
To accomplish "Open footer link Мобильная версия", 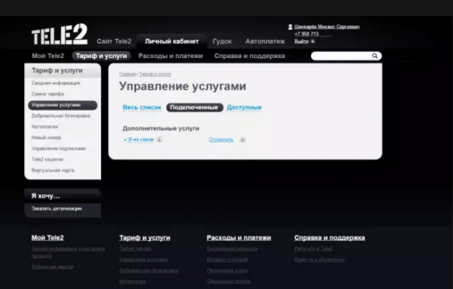I will click(52, 267).
